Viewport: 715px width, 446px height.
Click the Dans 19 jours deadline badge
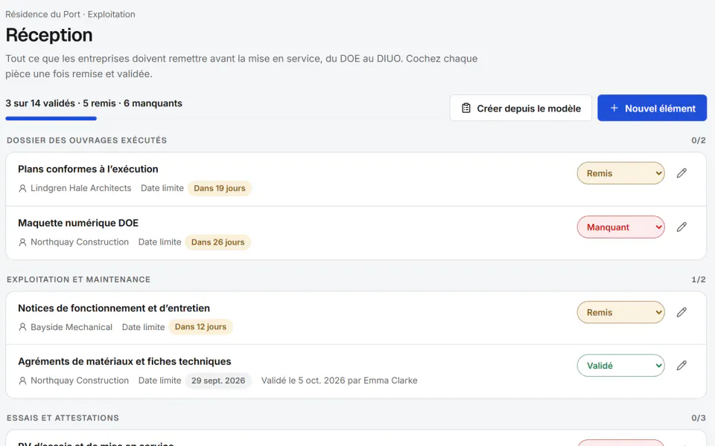(x=219, y=188)
